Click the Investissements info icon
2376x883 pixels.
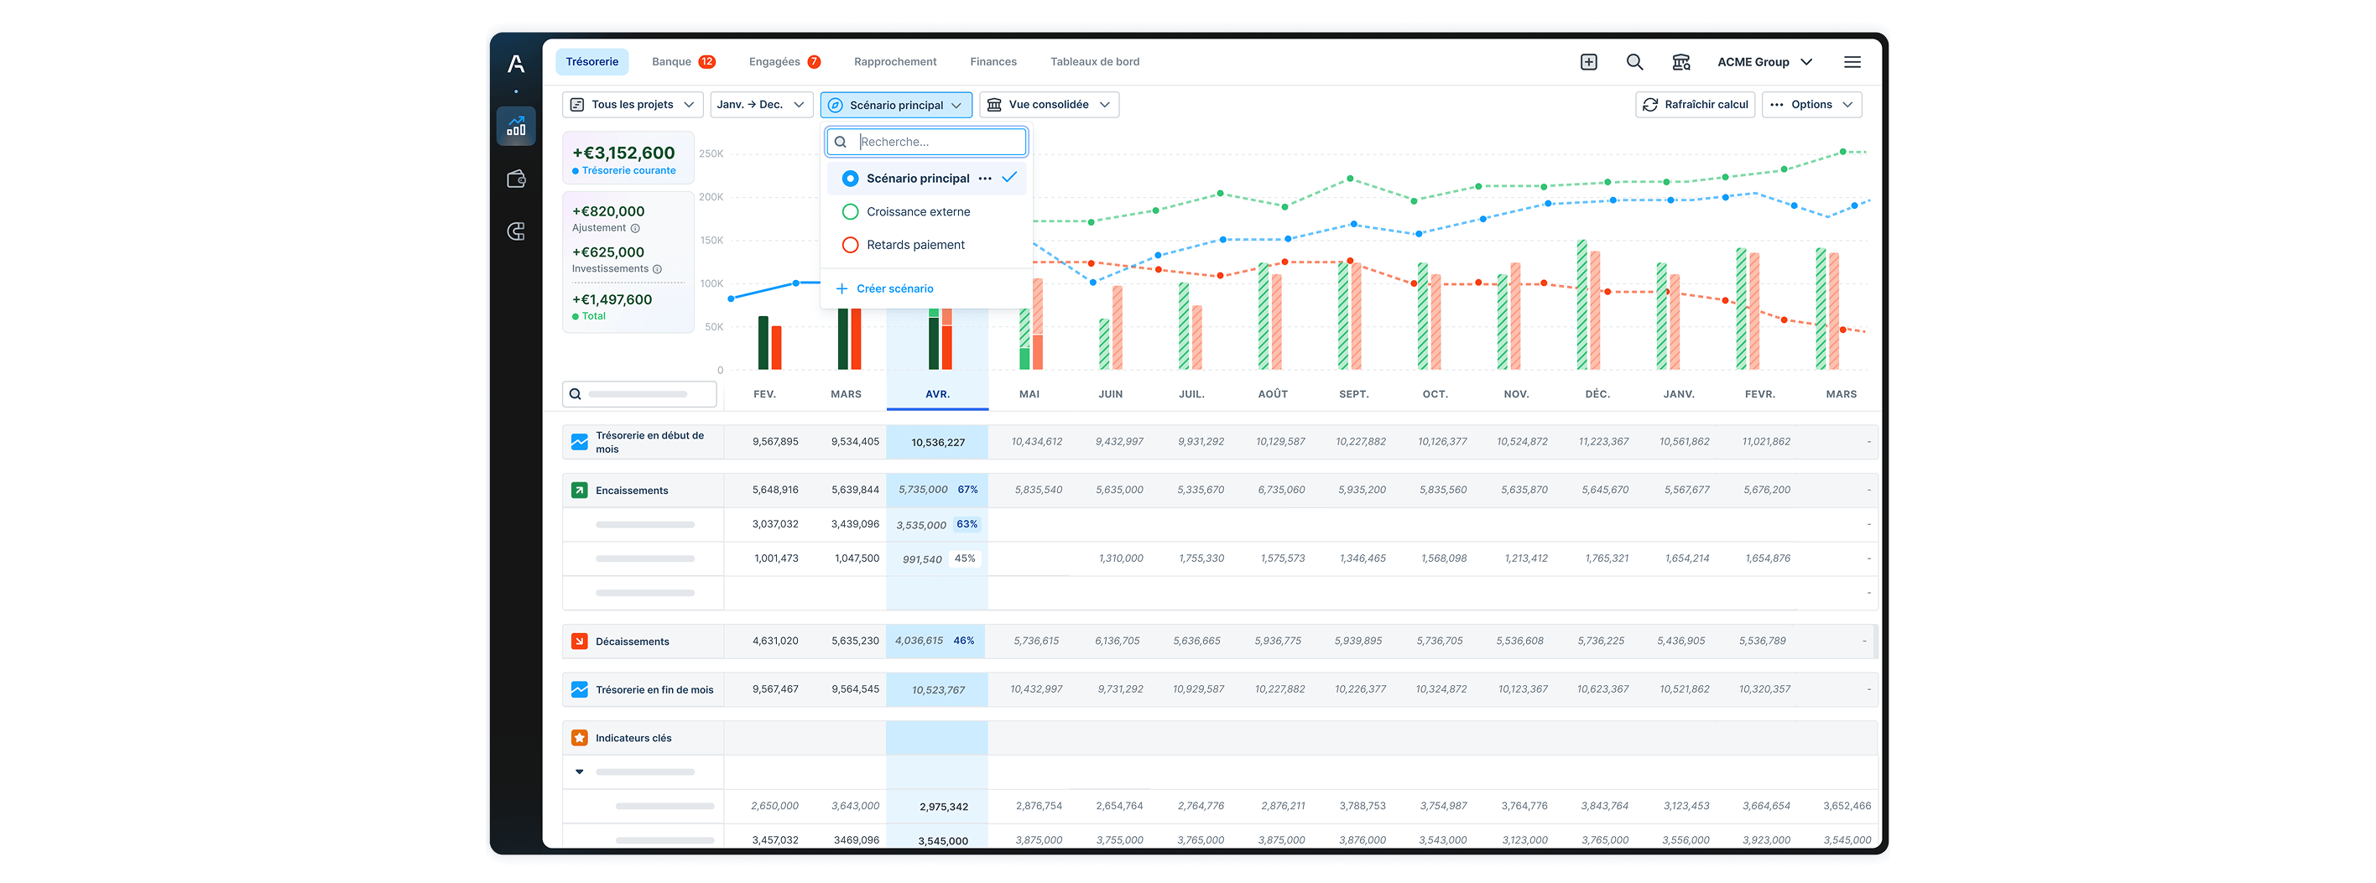(x=658, y=269)
